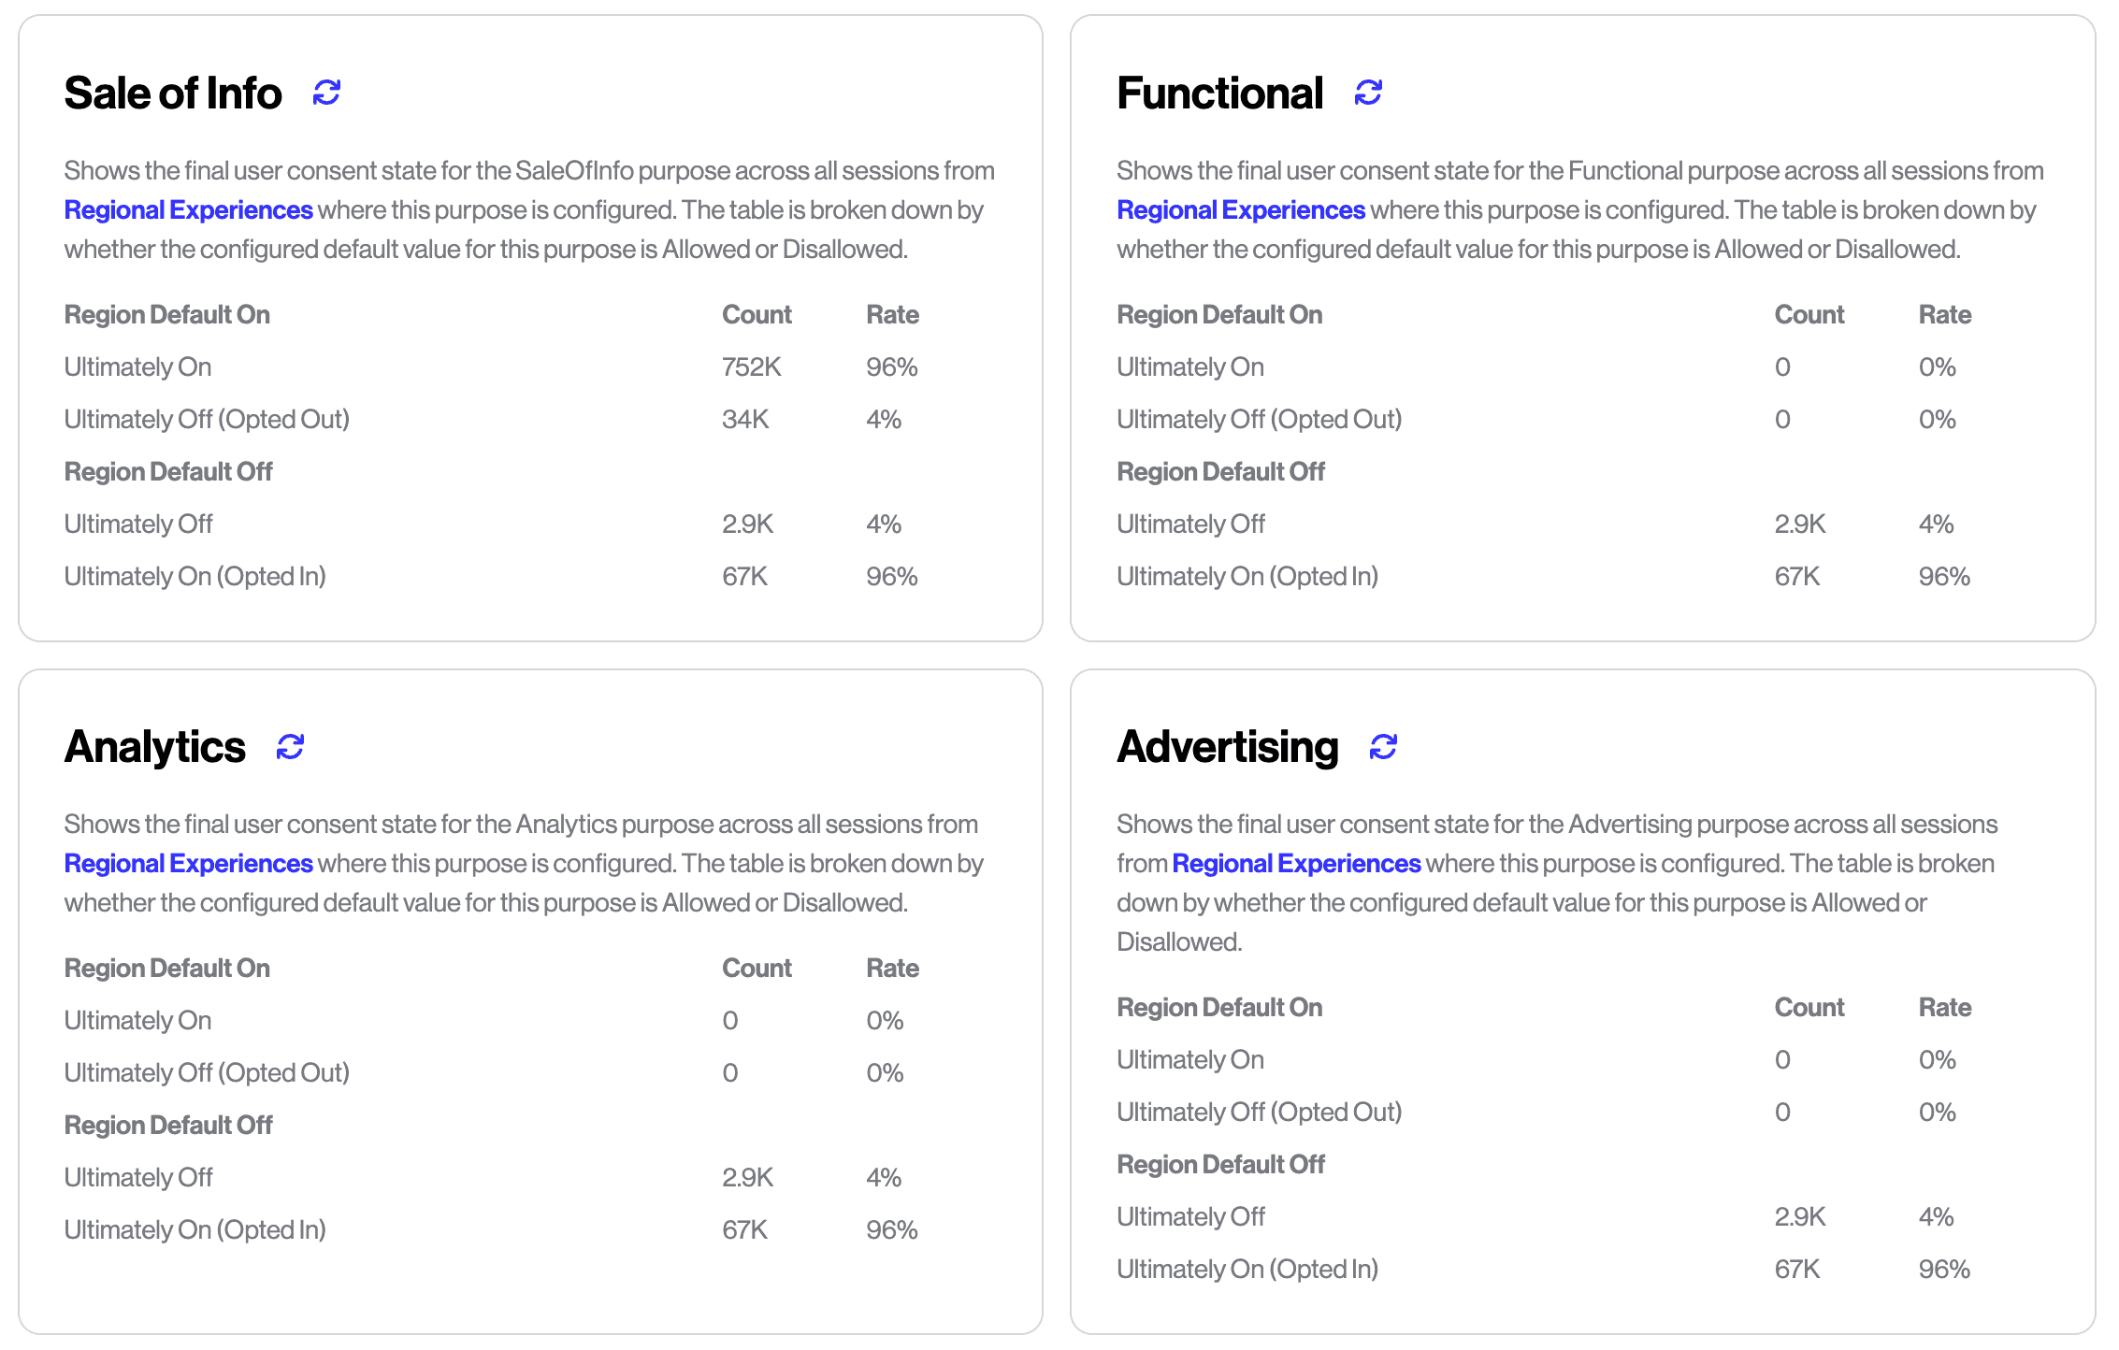This screenshot has height=1350, width=2119.
Task: Follow Regional Experiences link in Analytics card
Action: pos(188,864)
